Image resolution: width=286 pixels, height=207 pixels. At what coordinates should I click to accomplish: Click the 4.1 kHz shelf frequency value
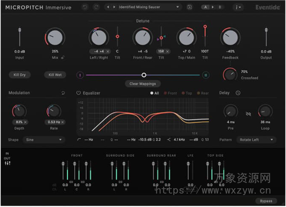pos(179,140)
